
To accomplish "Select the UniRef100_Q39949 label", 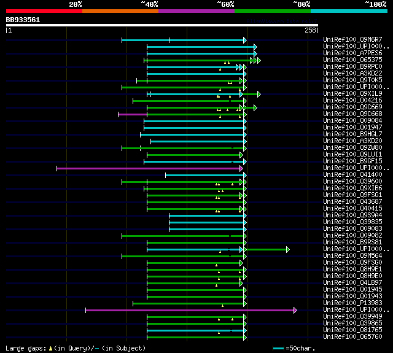I will [352, 317].
